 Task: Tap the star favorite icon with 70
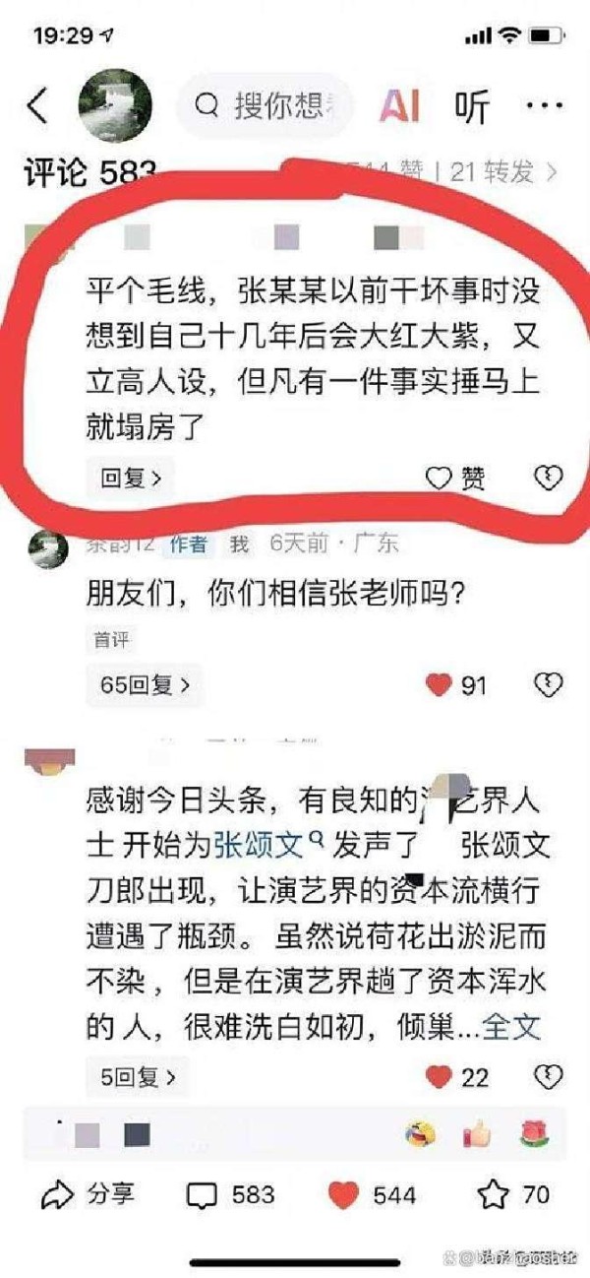494,1194
